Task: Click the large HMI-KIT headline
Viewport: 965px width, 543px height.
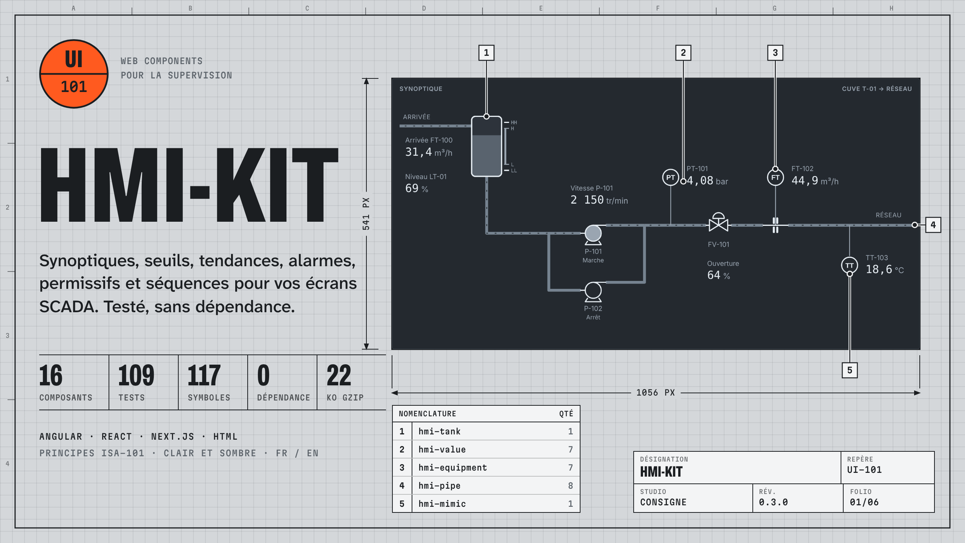Action: pos(189,185)
